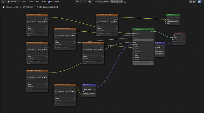Toggle fake user shield for material in header

click(x=115, y=2)
